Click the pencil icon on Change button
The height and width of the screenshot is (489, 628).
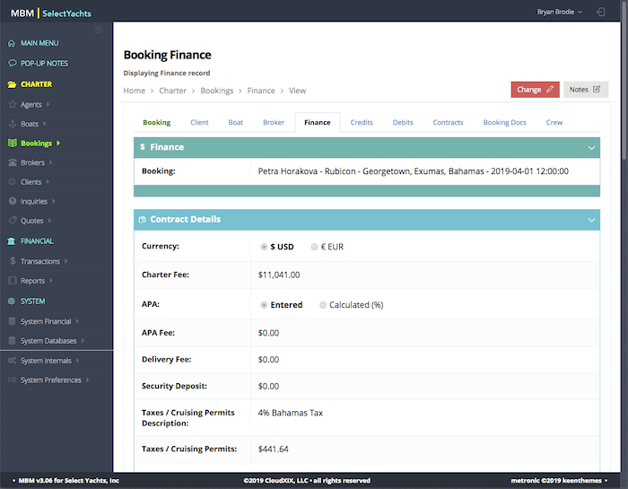[x=550, y=90]
